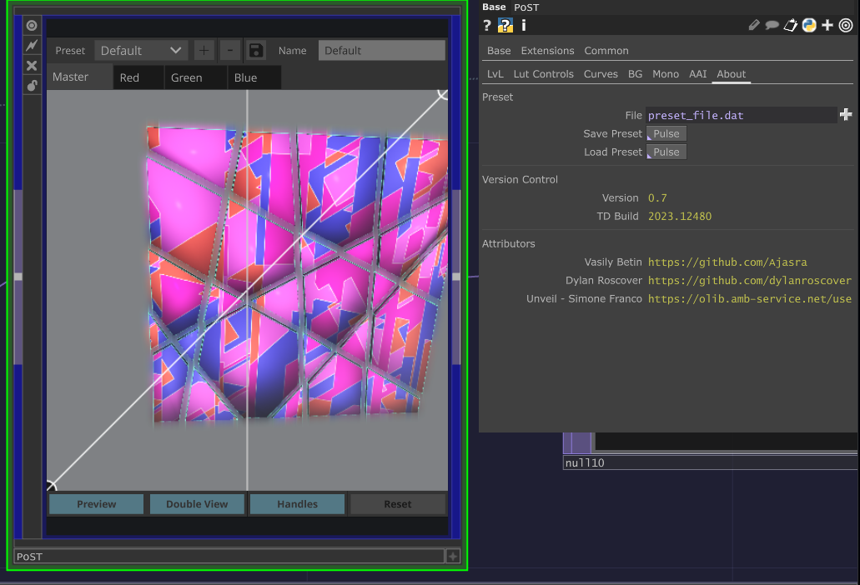Select the Green curve tab
860x585 pixels.
[196, 77]
